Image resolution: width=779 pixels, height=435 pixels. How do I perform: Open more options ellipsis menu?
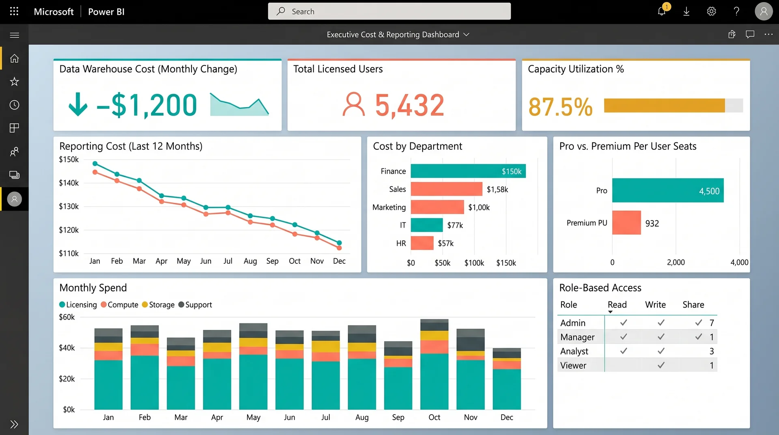[768, 34]
